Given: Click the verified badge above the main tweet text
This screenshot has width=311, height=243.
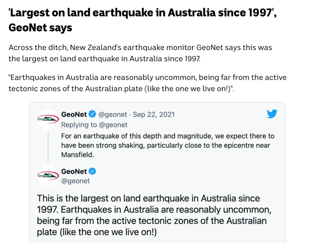Looking at the screenshot, I should [92, 172].
